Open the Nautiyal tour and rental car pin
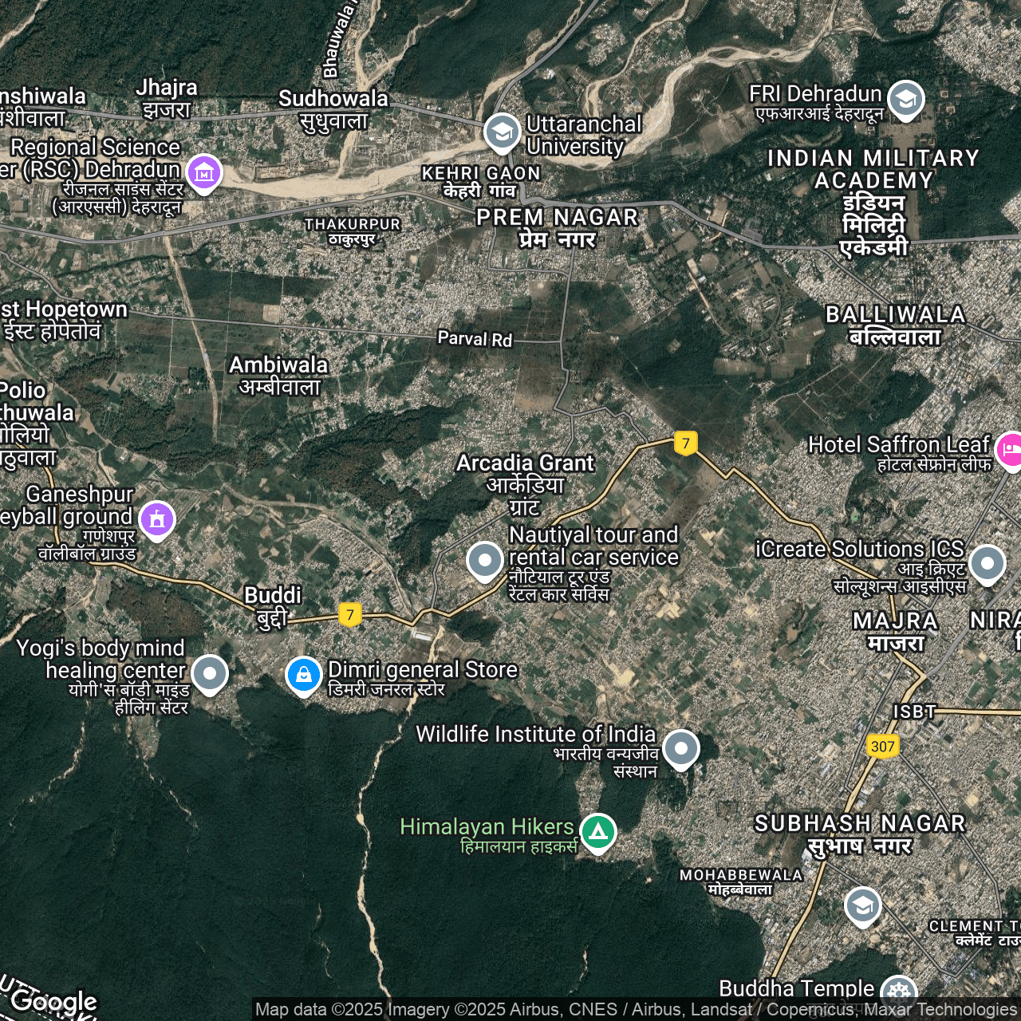Viewport: 1021px width, 1021px height. 484,560
